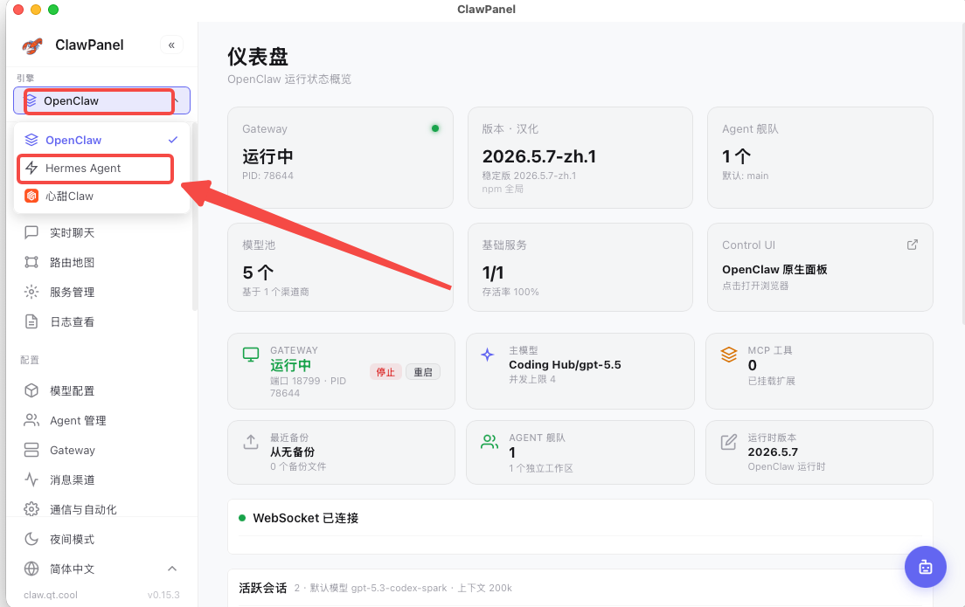Click the 主模型 sparkle icon

coord(488,355)
